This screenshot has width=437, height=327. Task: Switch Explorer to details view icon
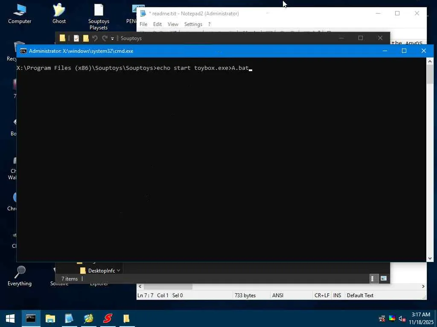[373, 278]
